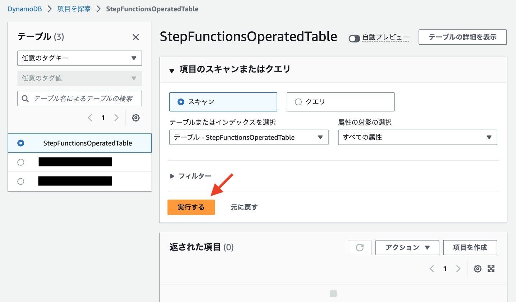Close the tables side panel

pos(136,37)
